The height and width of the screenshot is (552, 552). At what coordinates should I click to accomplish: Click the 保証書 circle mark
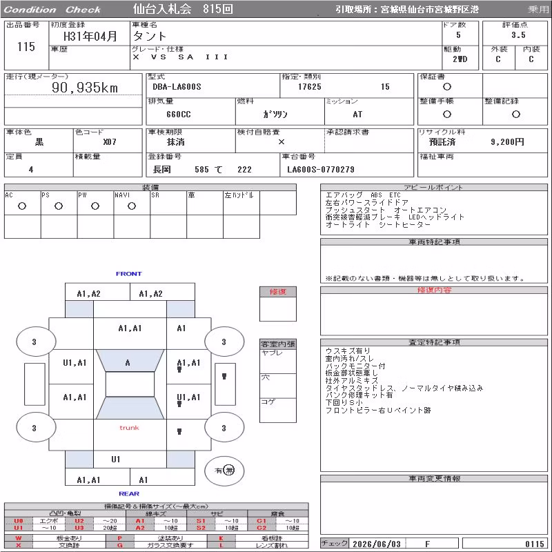coord(446,87)
